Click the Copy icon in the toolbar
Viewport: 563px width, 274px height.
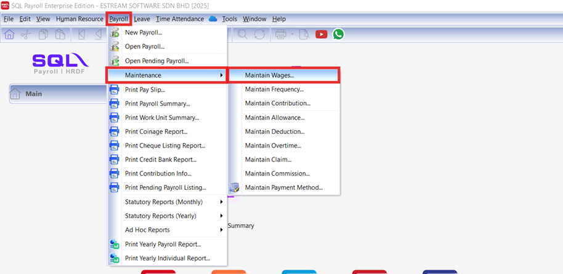(43, 34)
